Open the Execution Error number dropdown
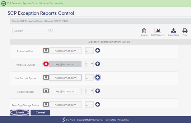The height and width of the screenshot is (123, 191). (89, 51)
